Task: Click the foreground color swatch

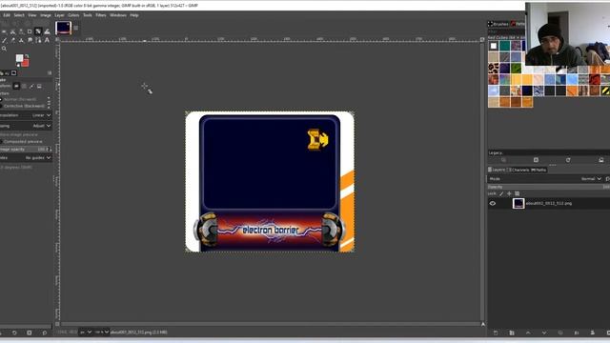Action: pos(19,58)
